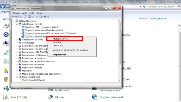The image size is (181, 102).
Task: Click the TP-LINK 150Mbps adapter icon
Action: coord(23,37)
